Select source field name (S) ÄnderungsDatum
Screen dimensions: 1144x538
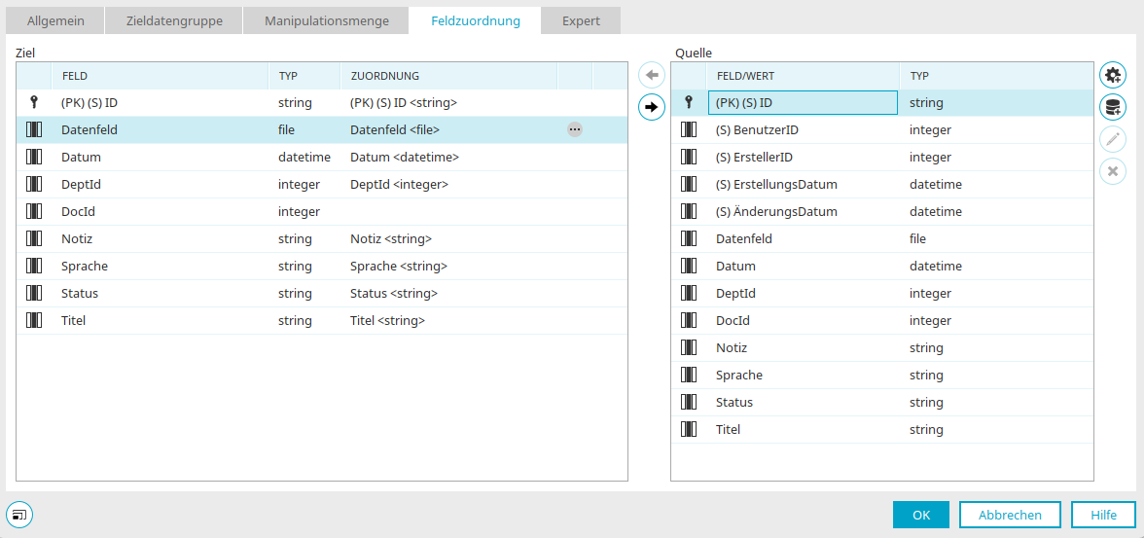(776, 212)
